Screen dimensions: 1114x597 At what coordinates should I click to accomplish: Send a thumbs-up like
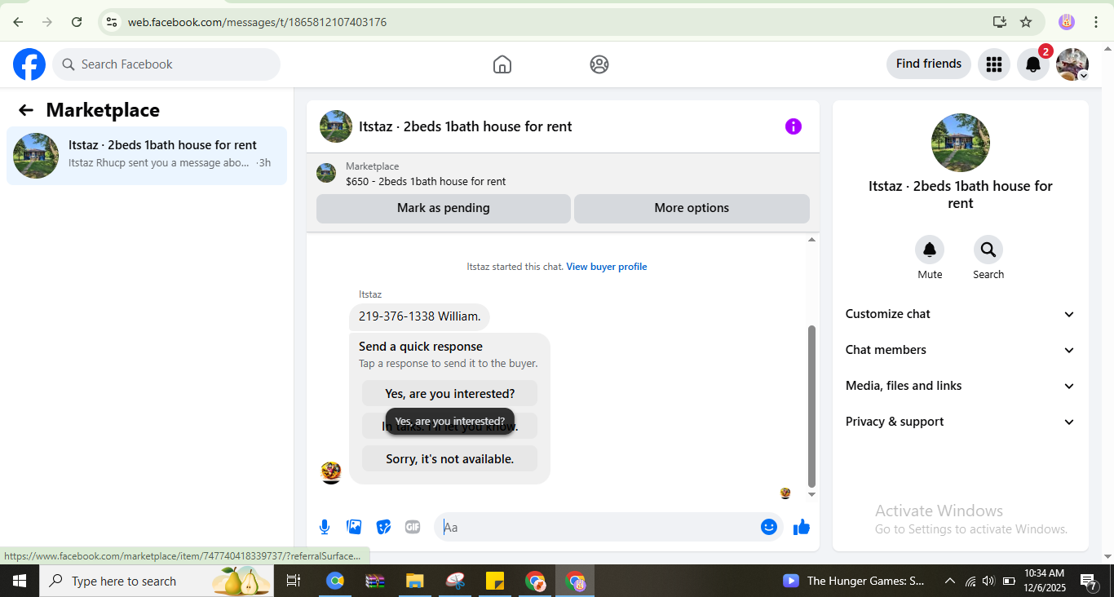[x=802, y=527]
